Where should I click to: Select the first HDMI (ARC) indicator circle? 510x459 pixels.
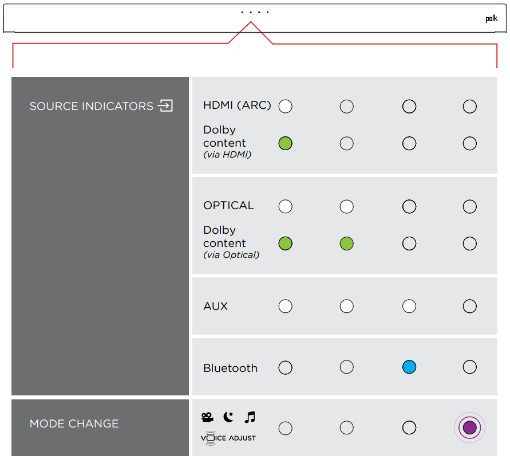tap(285, 107)
